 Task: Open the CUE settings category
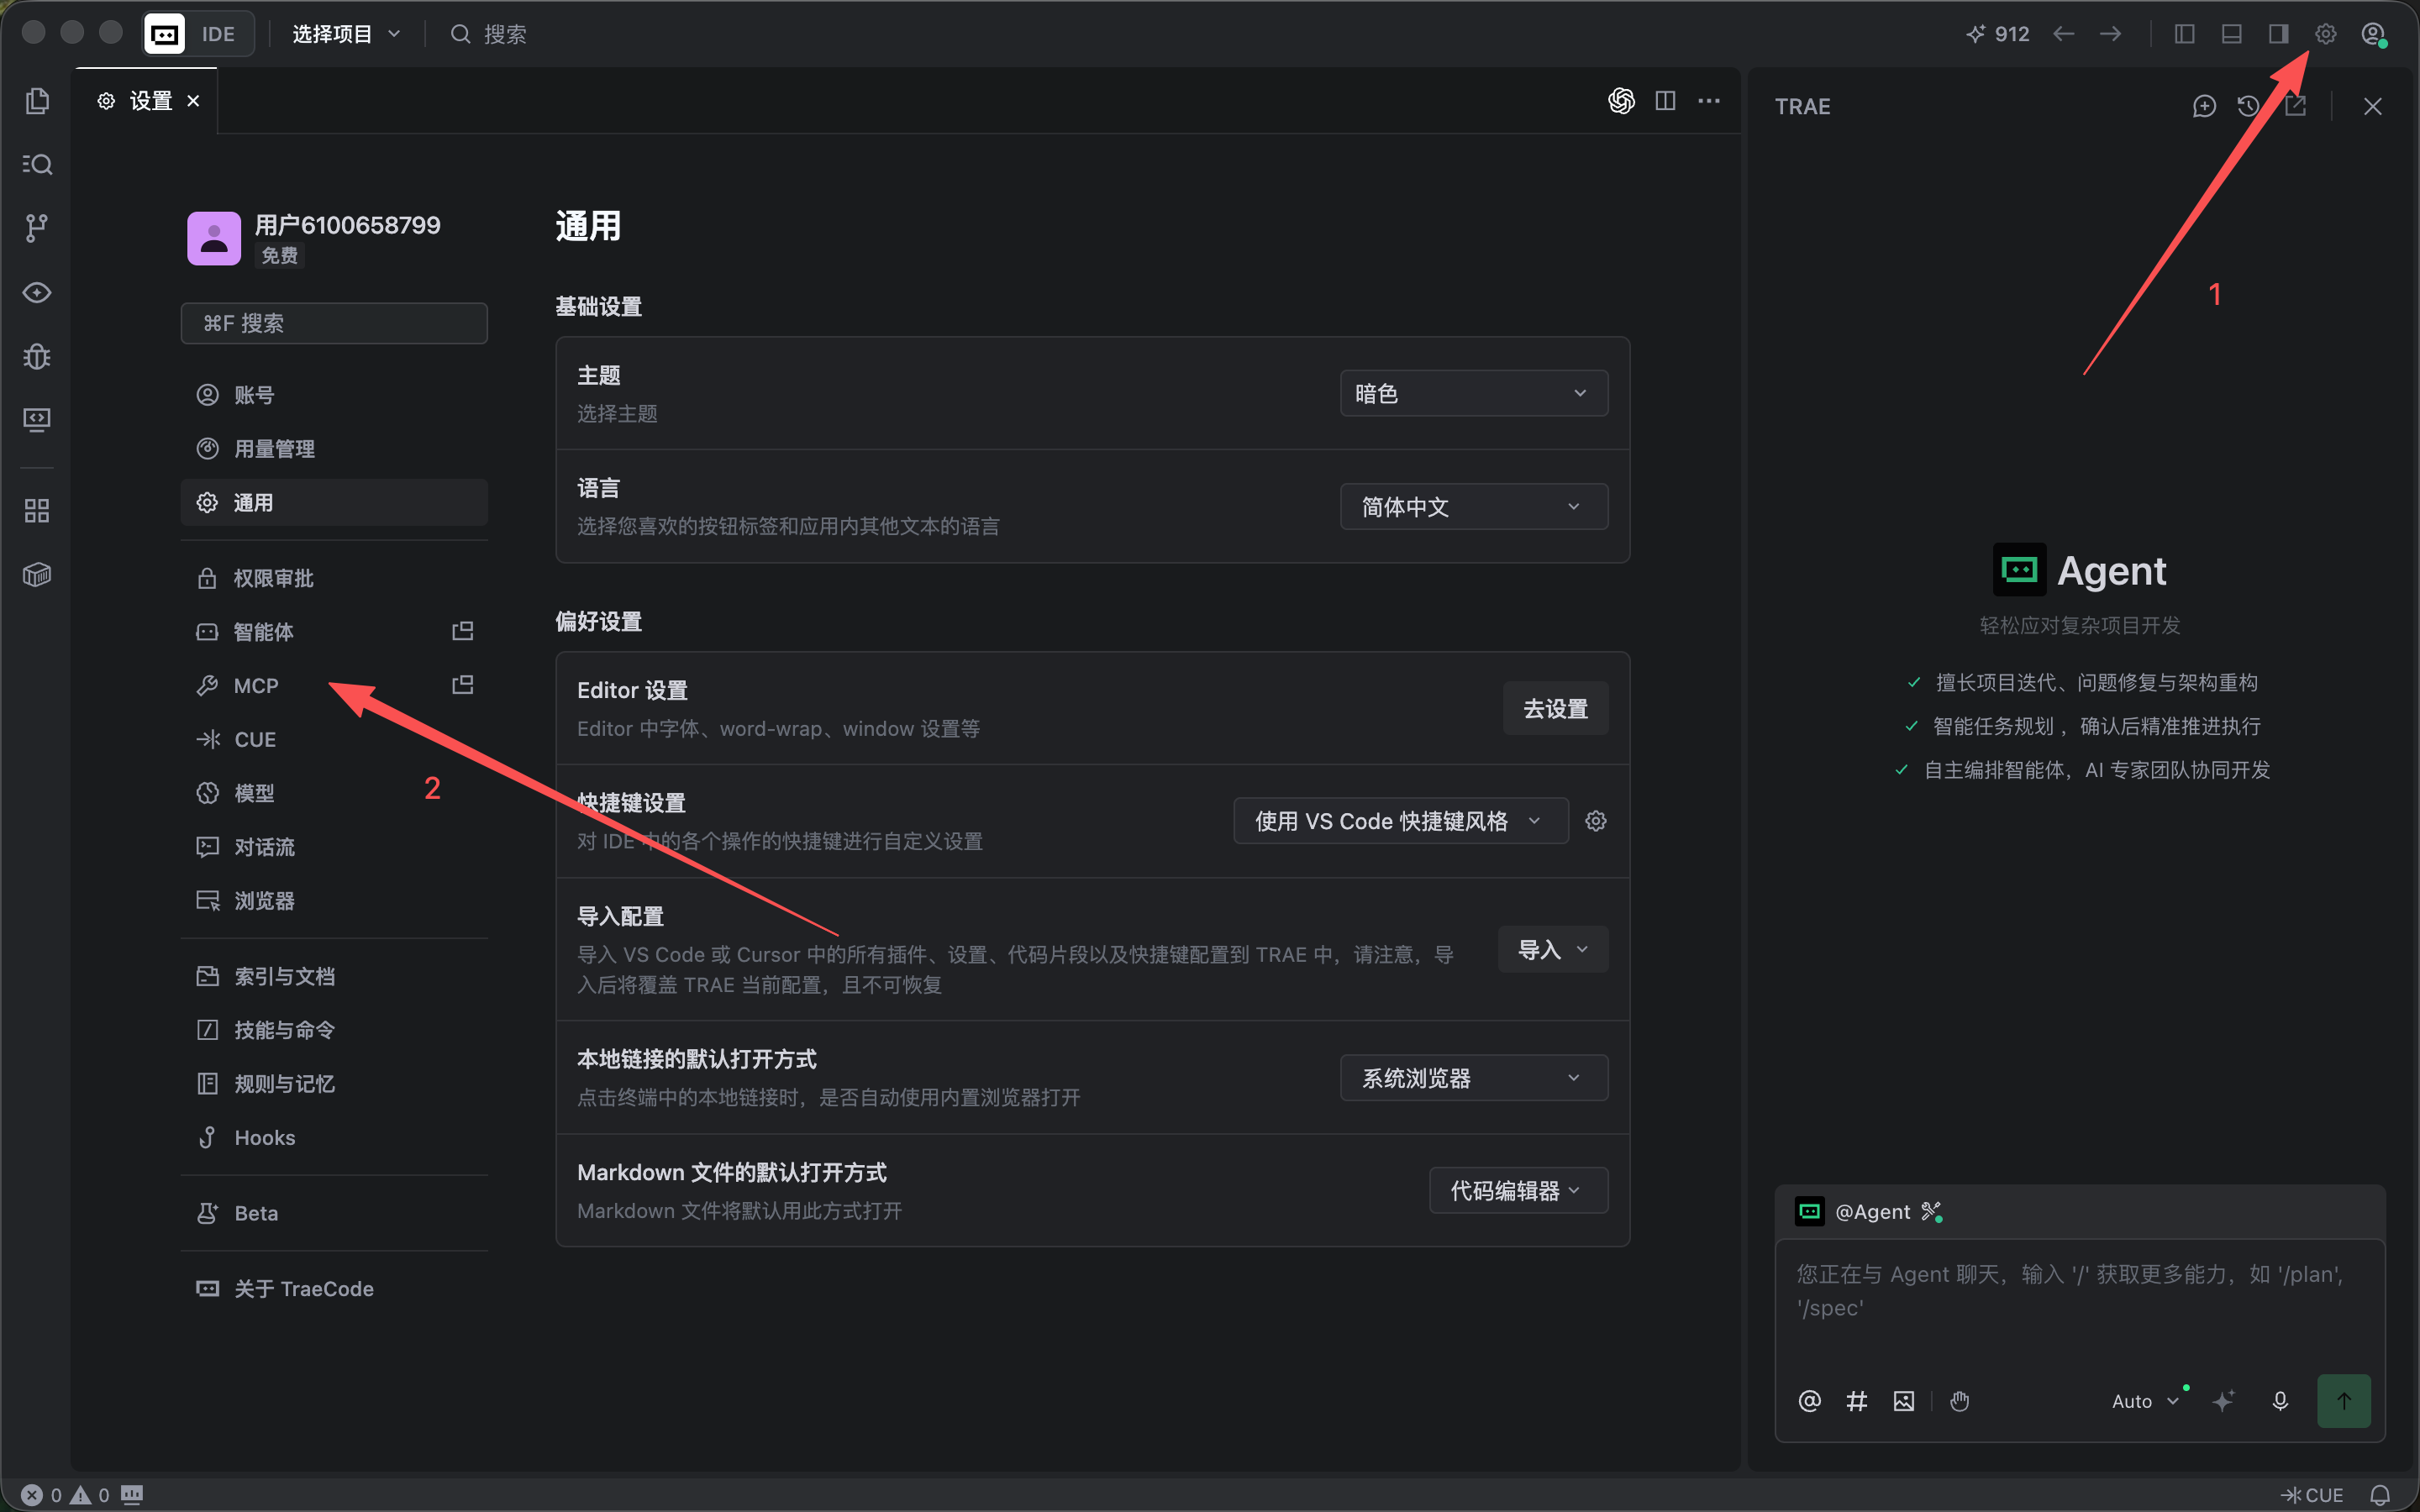[x=334, y=740]
